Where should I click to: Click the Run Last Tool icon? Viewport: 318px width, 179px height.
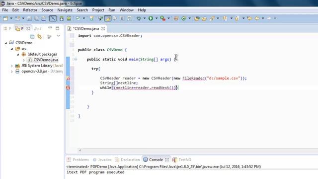[x=163, y=18]
